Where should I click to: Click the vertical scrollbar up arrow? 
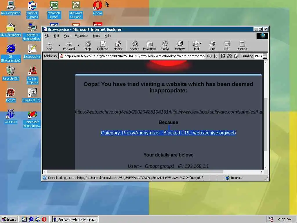[x=266, y=63]
